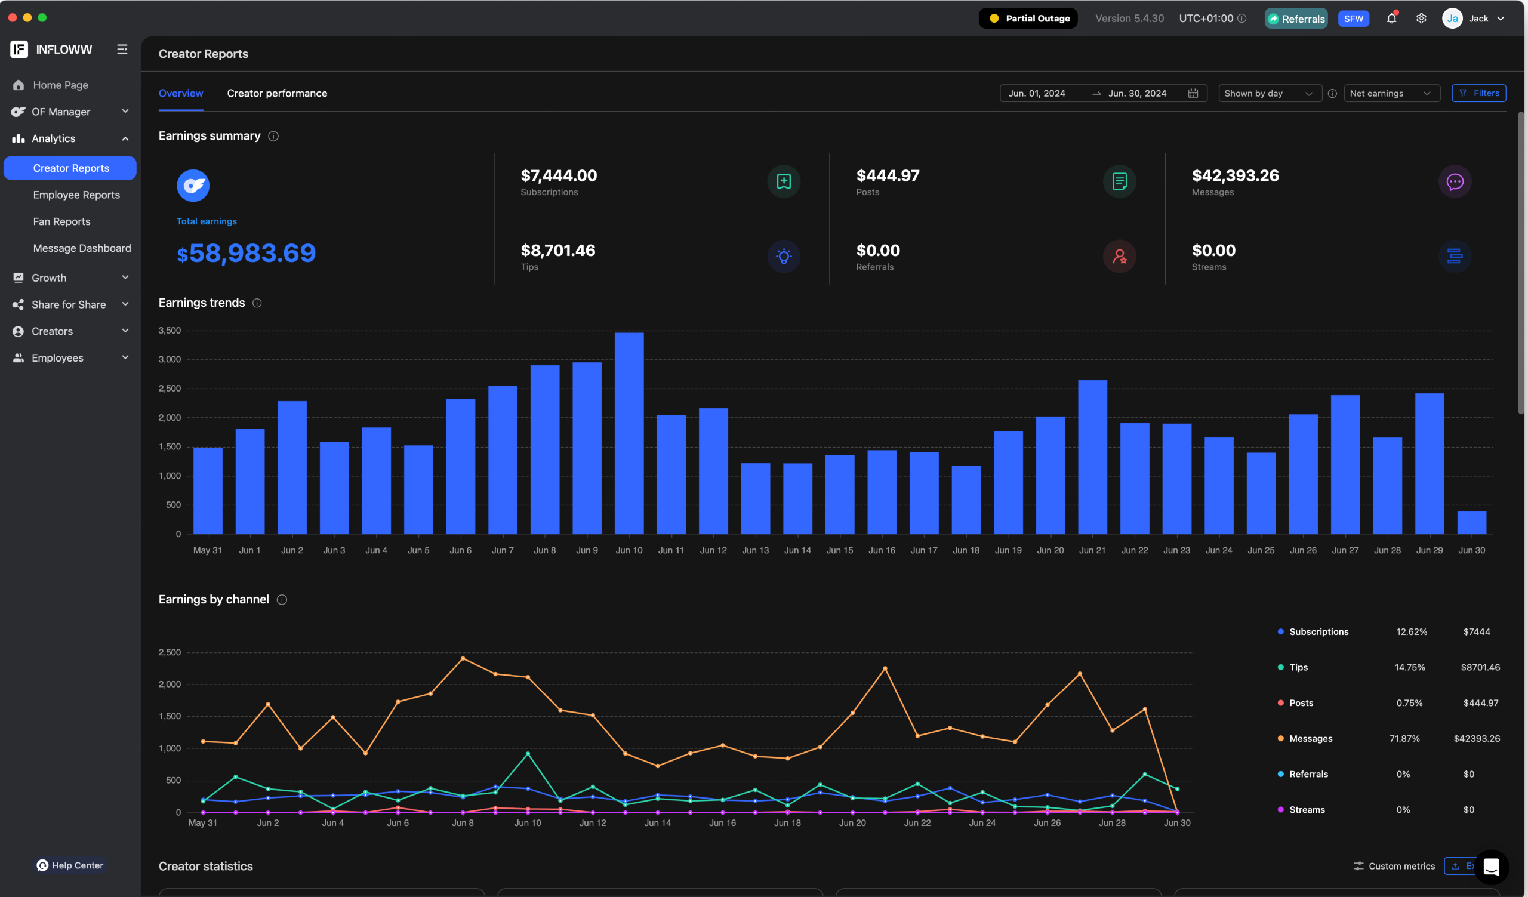Click the Filters button
The height and width of the screenshot is (897, 1528).
1478,93
